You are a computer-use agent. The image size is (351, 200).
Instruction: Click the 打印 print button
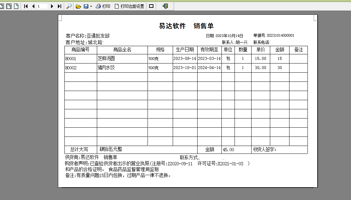pyautogui.click(x=103, y=6)
